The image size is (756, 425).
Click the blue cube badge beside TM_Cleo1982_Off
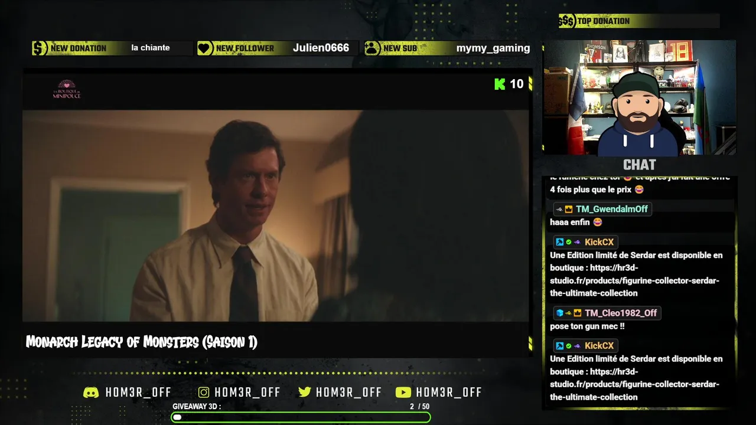click(x=559, y=313)
